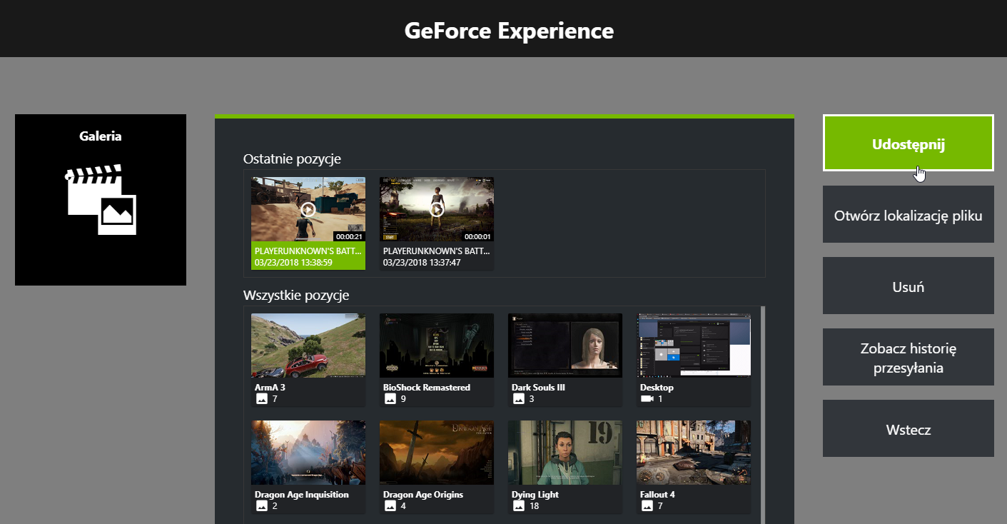
Task: Play the 00:00:01 PUBG video
Action: click(x=436, y=209)
